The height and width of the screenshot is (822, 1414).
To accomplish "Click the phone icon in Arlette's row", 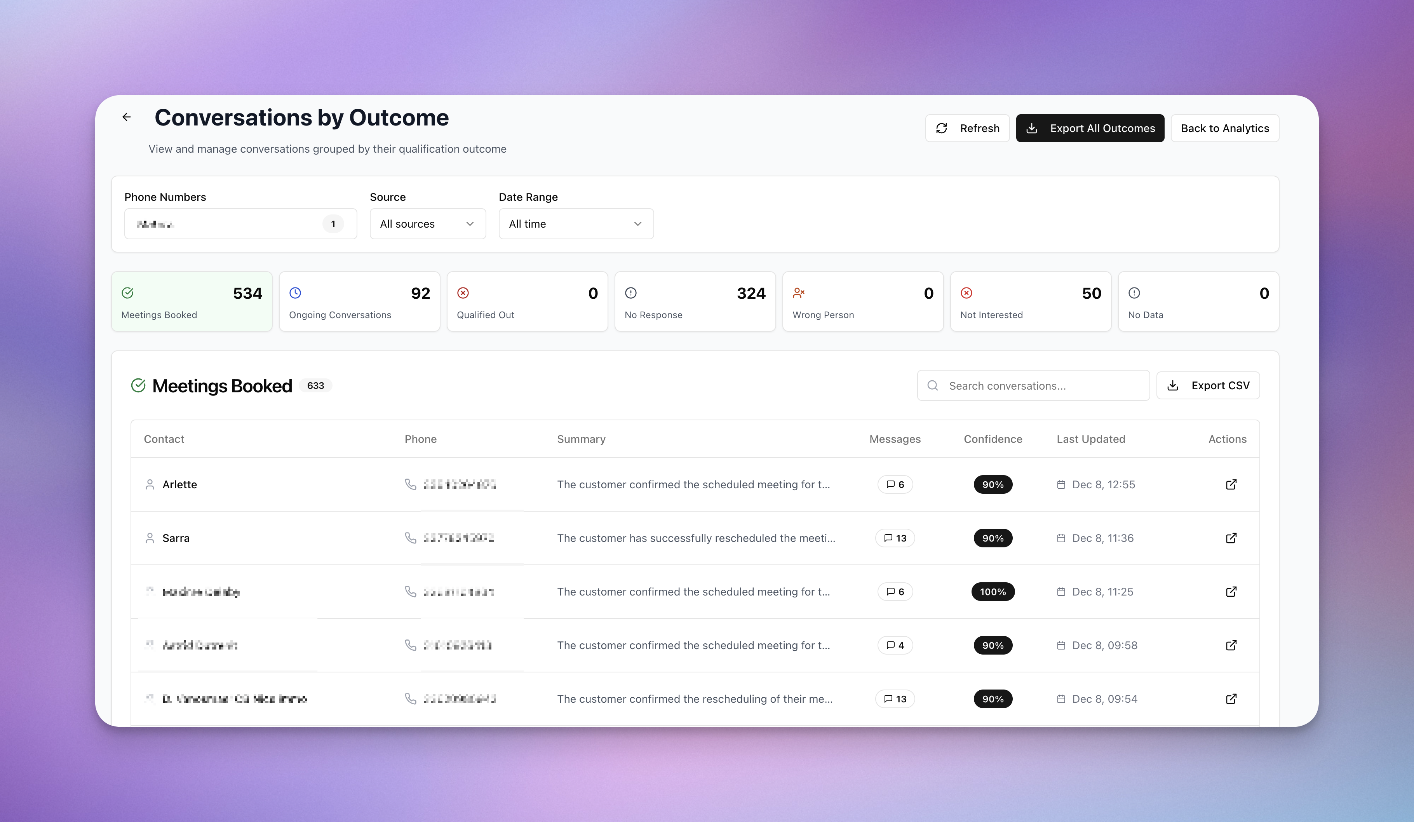I will (x=411, y=484).
